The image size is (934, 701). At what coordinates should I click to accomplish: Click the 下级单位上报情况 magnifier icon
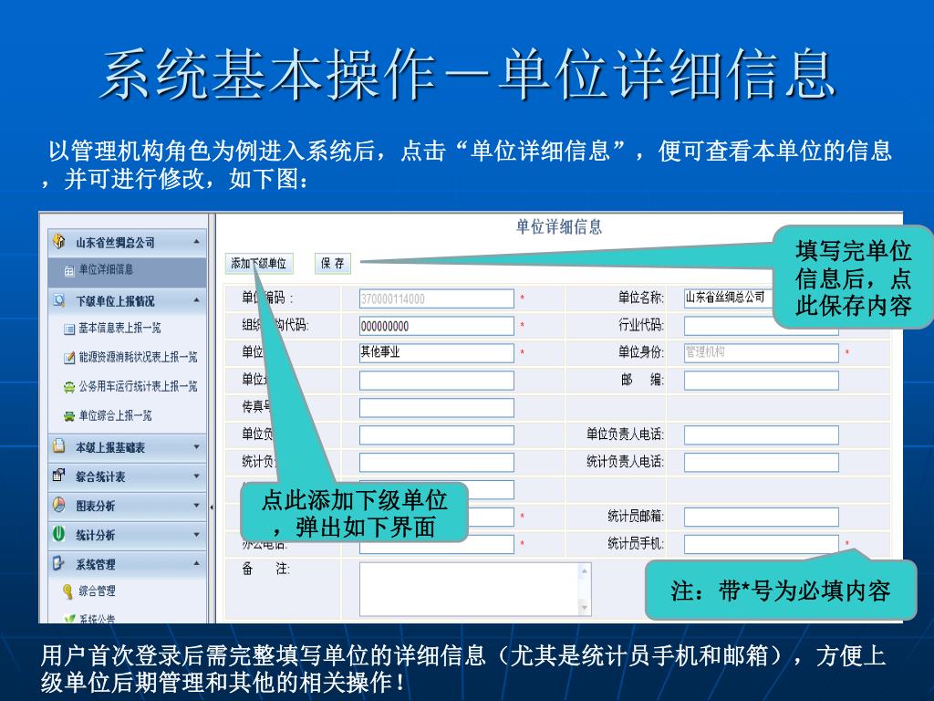(x=58, y=299)
